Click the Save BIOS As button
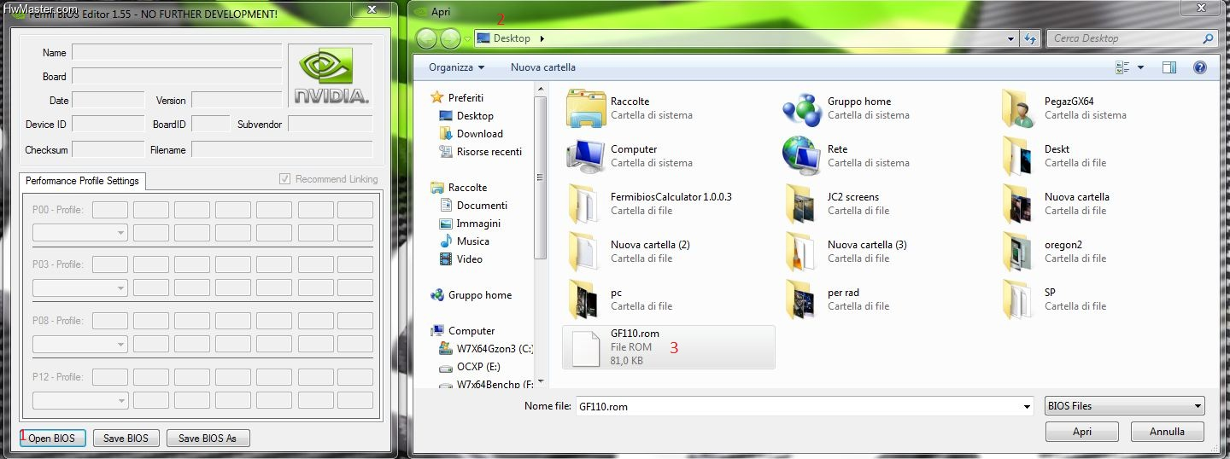This screenshot has height=459, width=1230. pos(208,439)
